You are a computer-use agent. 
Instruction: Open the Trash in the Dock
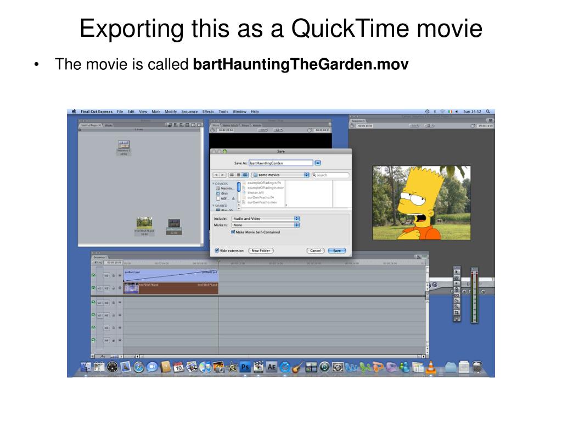[477, 367]
